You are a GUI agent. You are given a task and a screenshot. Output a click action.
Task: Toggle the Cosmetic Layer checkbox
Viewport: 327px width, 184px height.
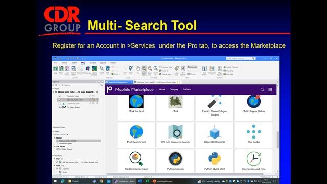tap(60, 96)
